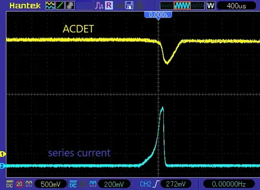Image resolution: width=260 pixels, height=190 pixels.
Task: Click the Hantek logo
Action: [25, 6]
